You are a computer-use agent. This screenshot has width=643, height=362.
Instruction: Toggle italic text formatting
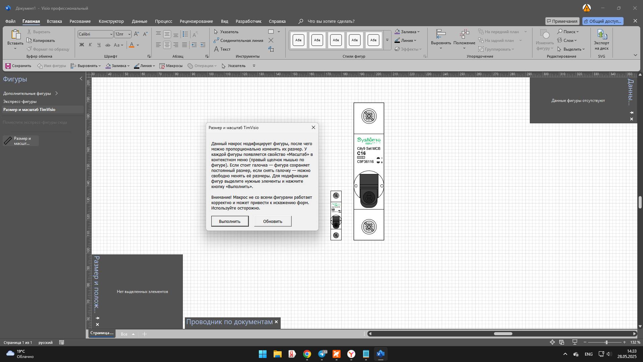pyautogui.click(x=90, y=45)
